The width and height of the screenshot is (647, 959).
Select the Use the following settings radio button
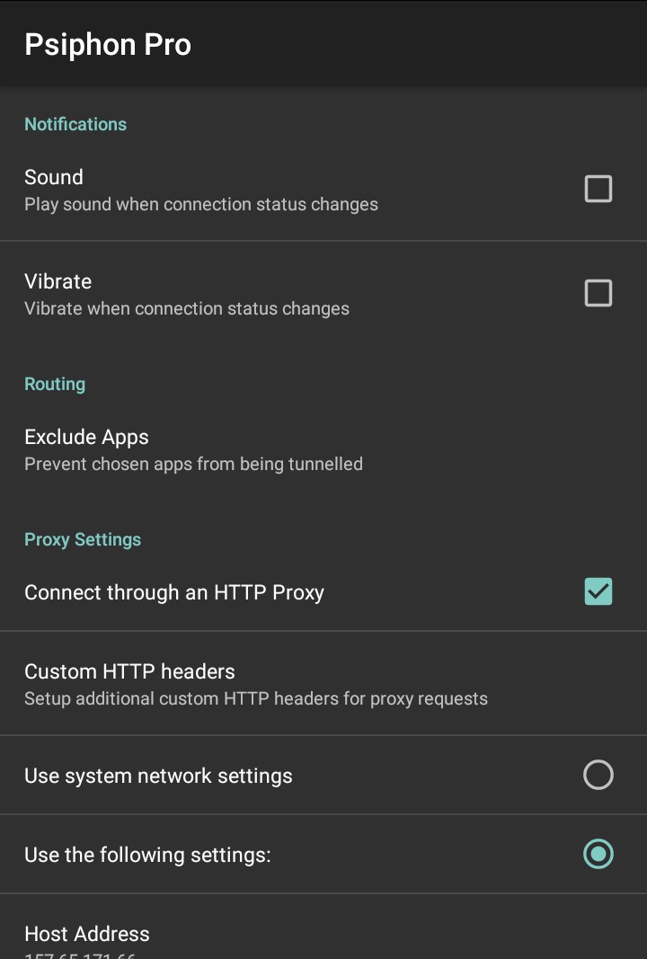(598, 854)
